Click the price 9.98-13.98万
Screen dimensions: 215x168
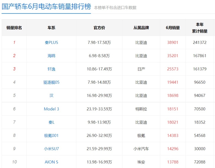pyautogui.click(x=99, y=122)
